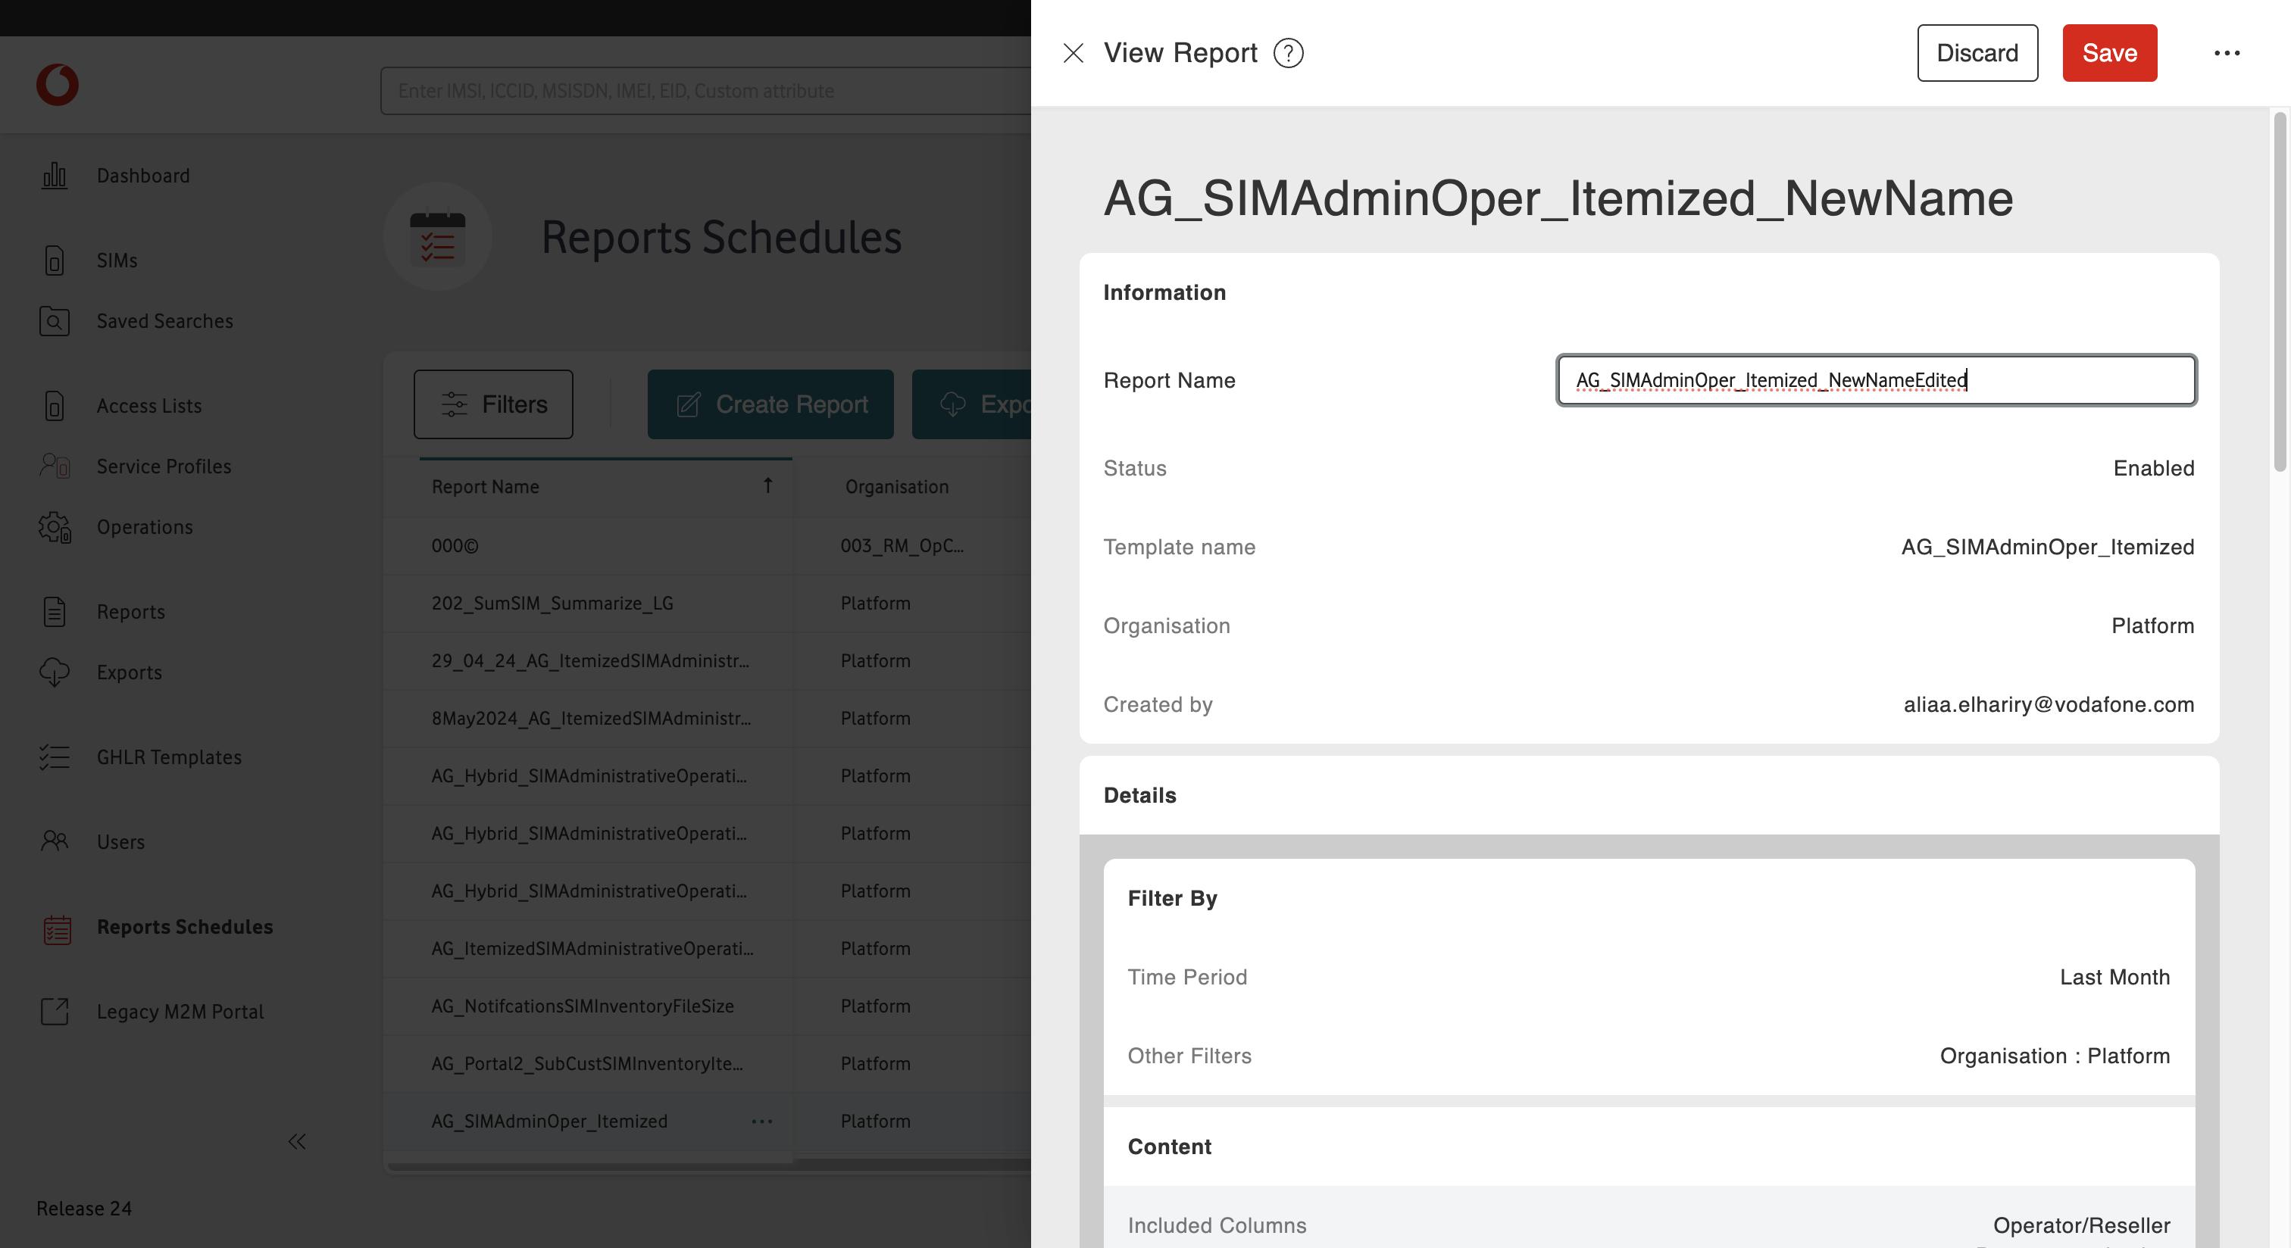Viewport: 2291px width, 1248px height.
Task: Click the Legacy M2M Portal external link icon
Action: [x=55, y=1012]
